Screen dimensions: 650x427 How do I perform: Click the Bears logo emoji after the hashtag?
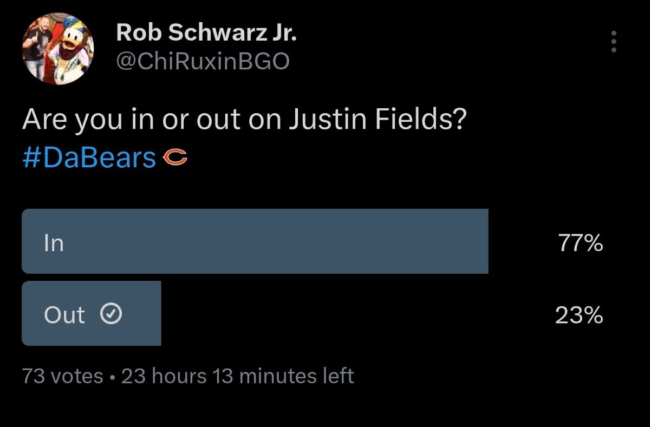[175, 157]
